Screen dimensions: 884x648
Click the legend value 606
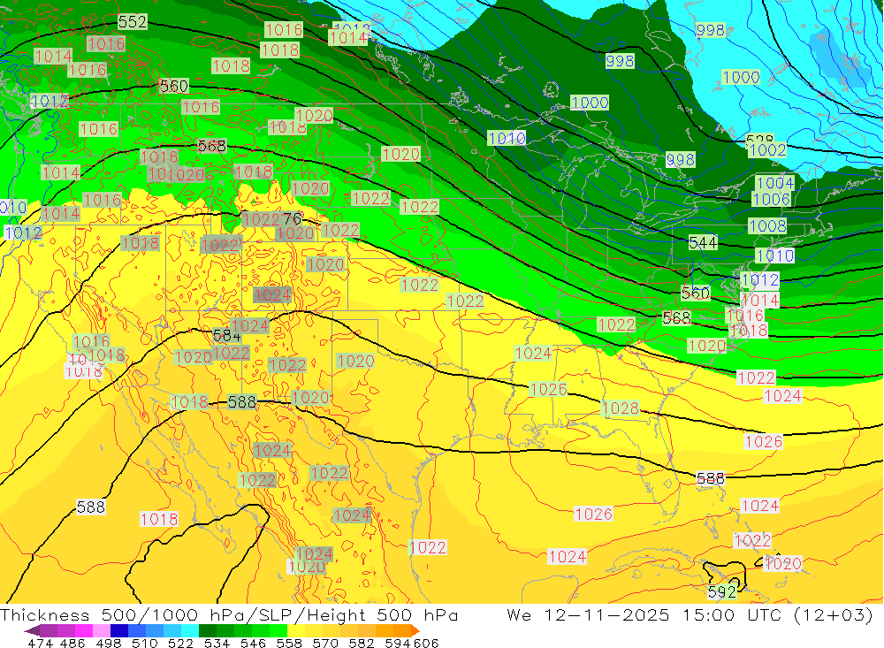426,643
